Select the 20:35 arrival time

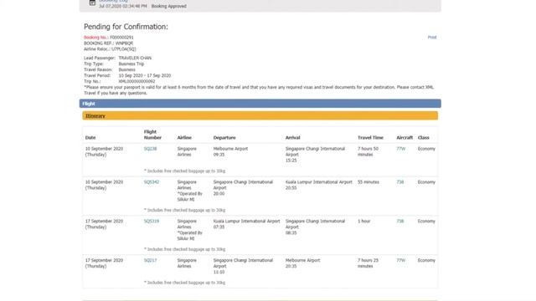(291, 266)
